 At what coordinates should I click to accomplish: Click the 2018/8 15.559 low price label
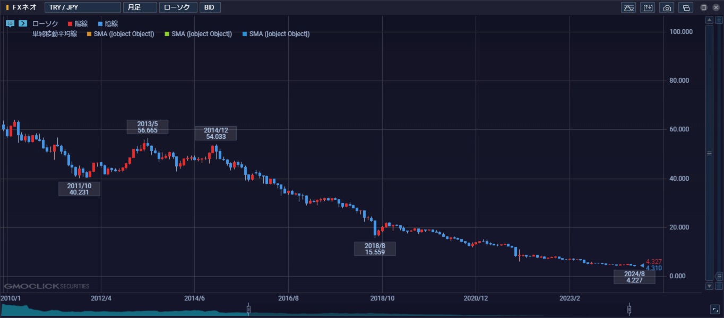pyautogui.click(x=375, y=249)
